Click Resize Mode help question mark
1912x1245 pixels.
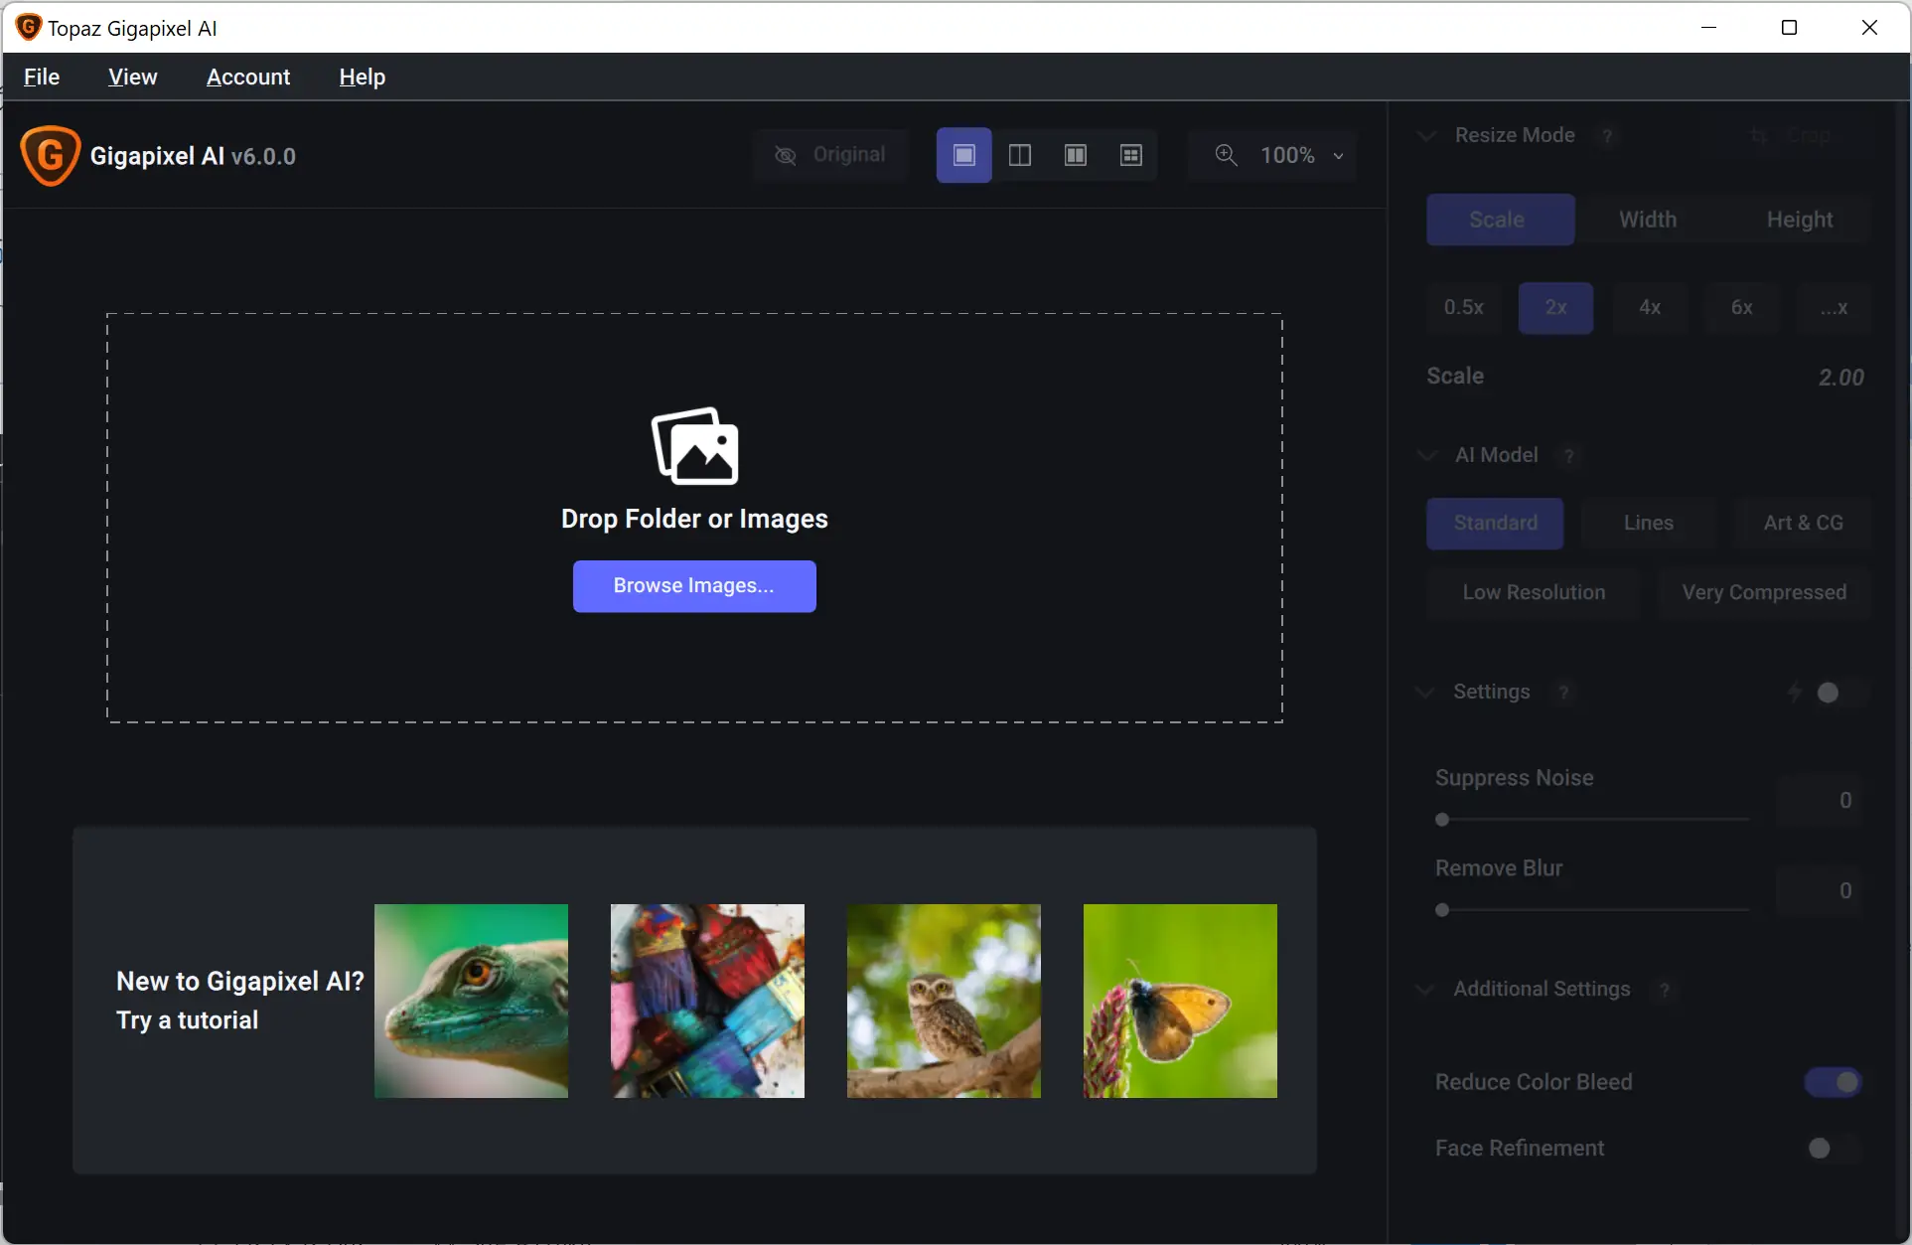(1607, 136)
